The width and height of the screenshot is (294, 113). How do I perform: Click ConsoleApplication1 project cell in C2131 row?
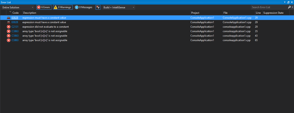(202, 27)
